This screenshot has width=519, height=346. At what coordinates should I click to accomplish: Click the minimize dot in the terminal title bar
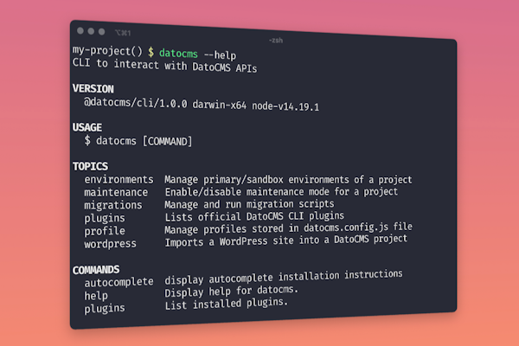pyautogui.click(x=91, y=31)
